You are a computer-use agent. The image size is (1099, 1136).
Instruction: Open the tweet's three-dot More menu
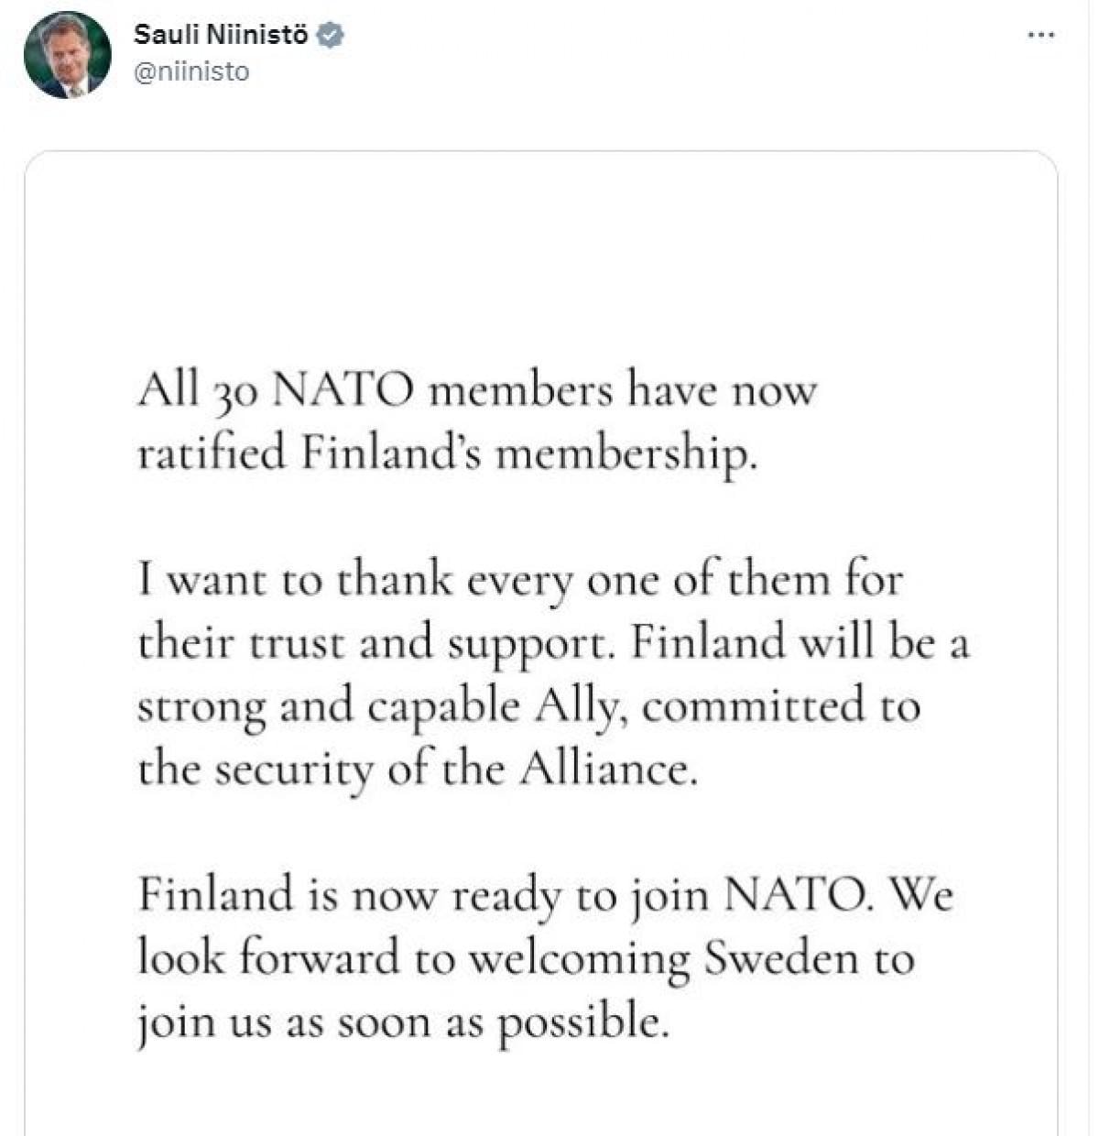coord(1041,36)
